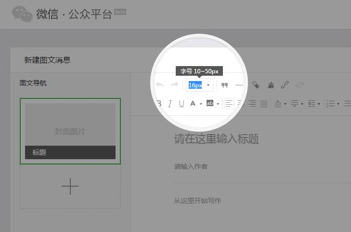Image resolution: width=351 pixels, height=232 pixels.
Task: Toggle italic formatting
Action: coord(170,104)
